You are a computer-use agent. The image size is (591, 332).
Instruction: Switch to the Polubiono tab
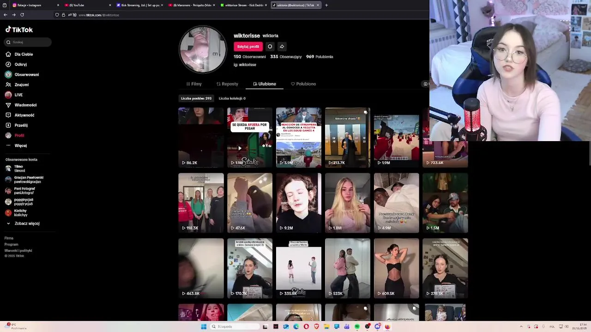point(303,84)
